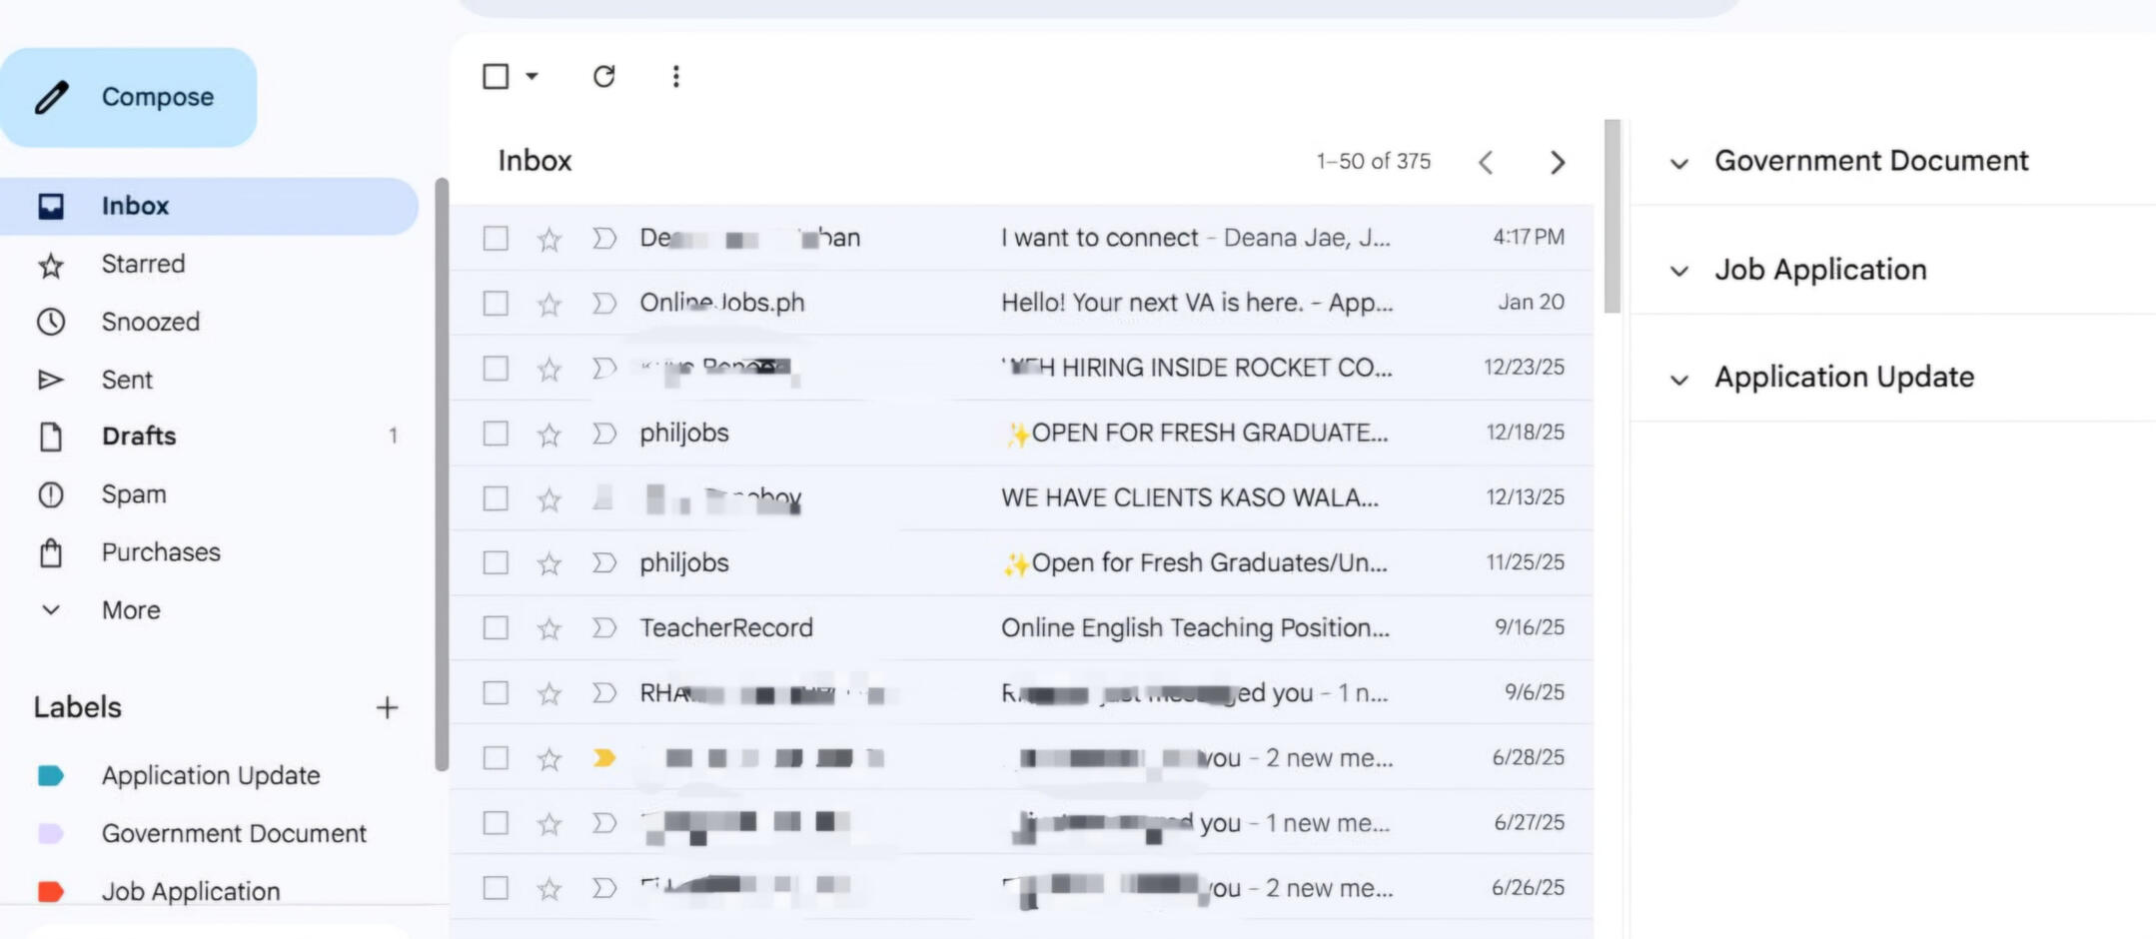Collapse the Government Document section chevron

1679,163
